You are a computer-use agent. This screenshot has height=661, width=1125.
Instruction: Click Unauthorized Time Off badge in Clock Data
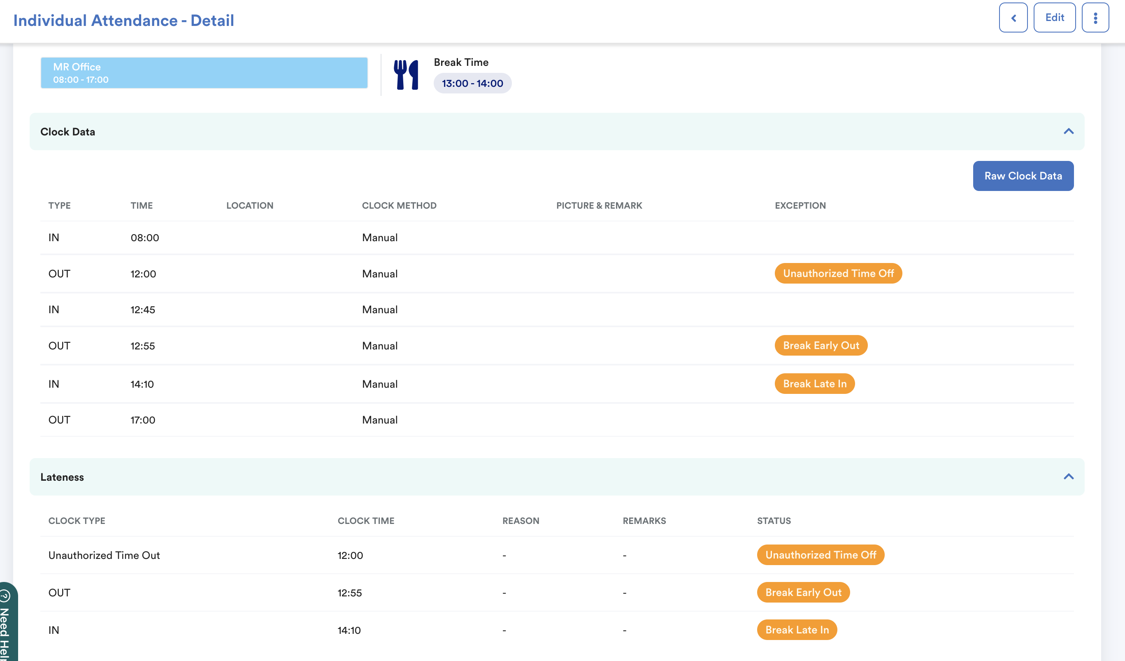838,273
